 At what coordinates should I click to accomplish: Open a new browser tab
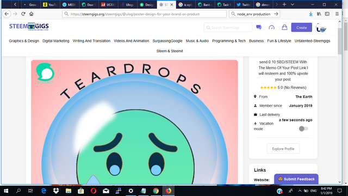pyautogui.click(x=284, y=4)
